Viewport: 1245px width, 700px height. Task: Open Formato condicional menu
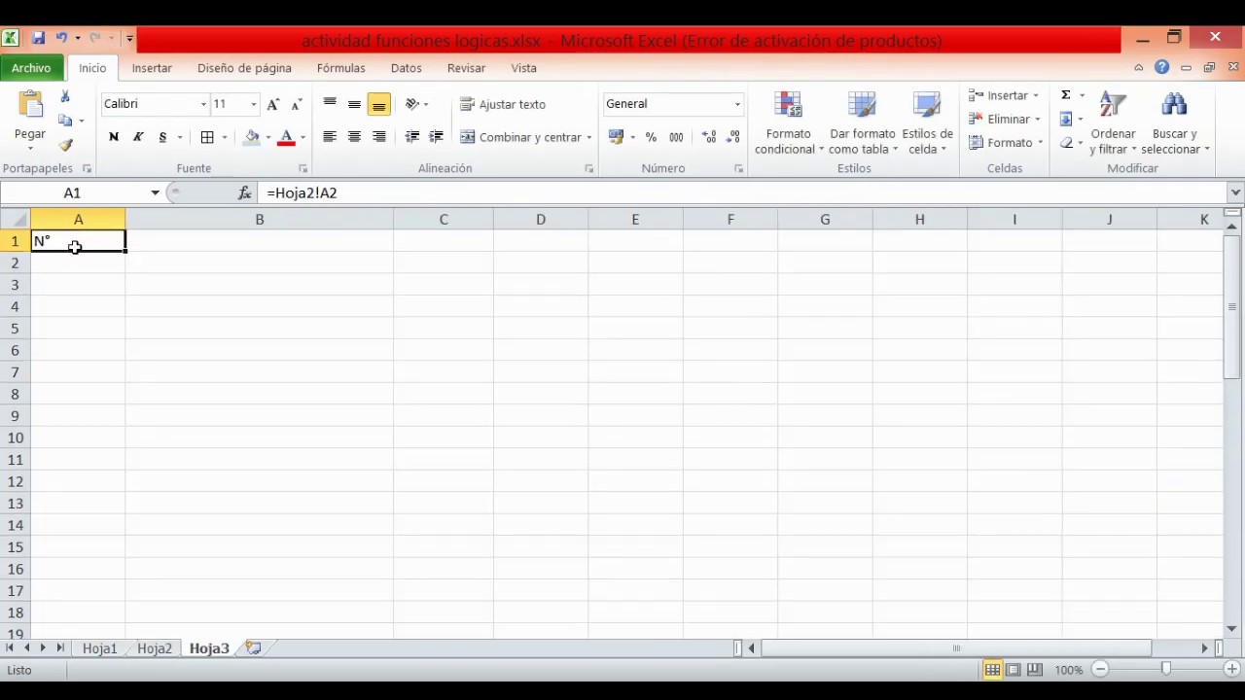[x=788, y=123]
